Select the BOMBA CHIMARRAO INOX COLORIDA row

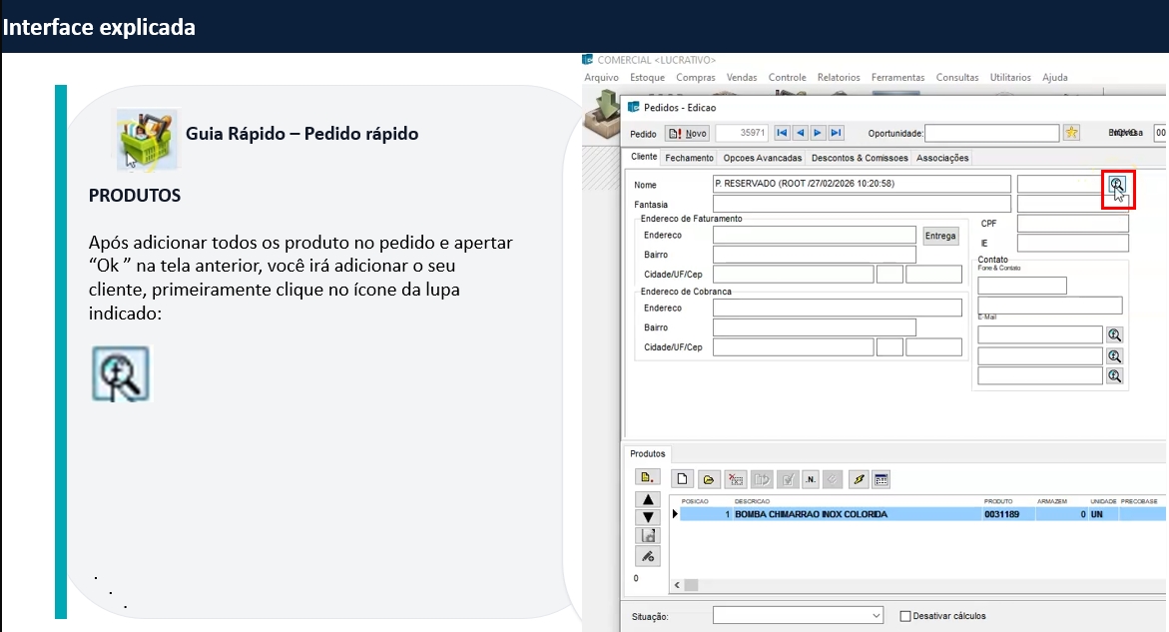(x=810, y=515)
